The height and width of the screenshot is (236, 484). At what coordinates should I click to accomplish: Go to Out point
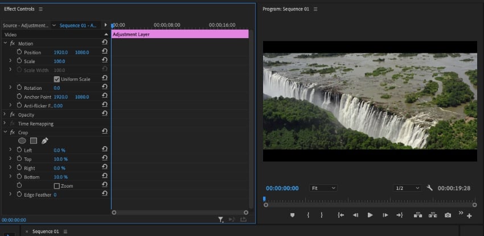tap(400, 215)
